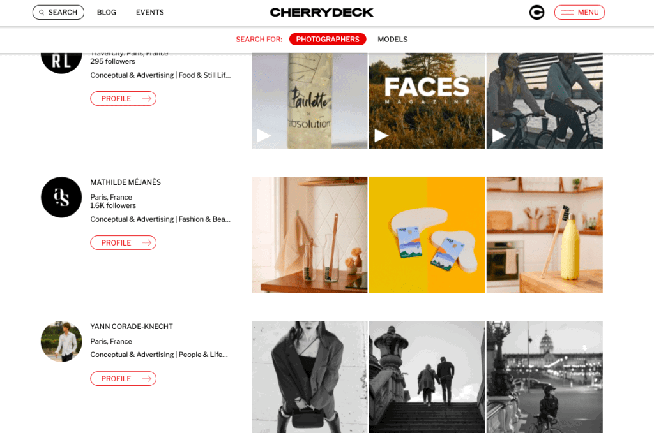Switch search to Models

tap(393, 39)
